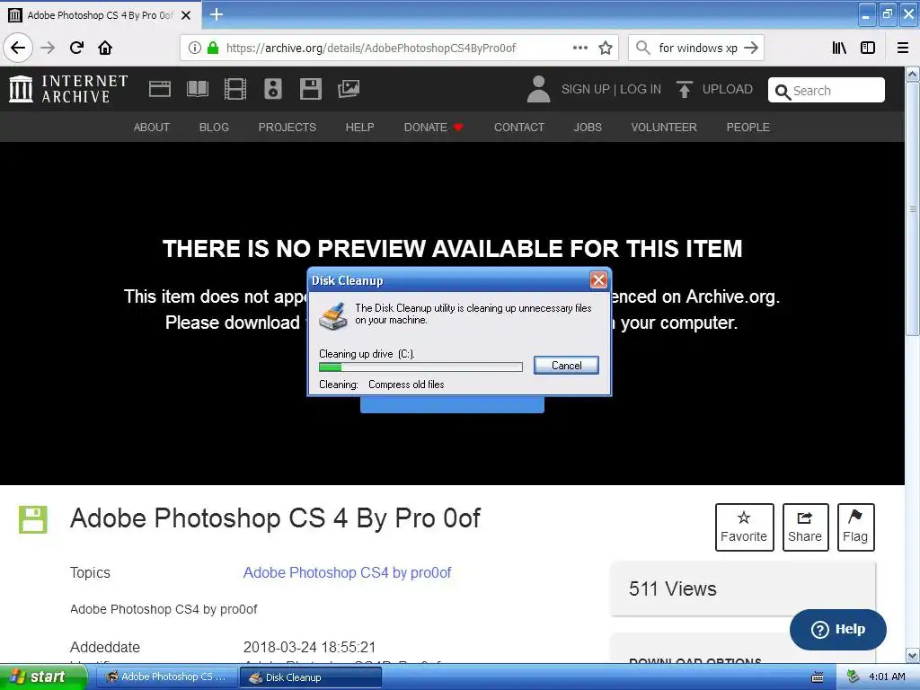
Task: Switch to Disk Cleanup taskbar button
Action: click(311, 677)
